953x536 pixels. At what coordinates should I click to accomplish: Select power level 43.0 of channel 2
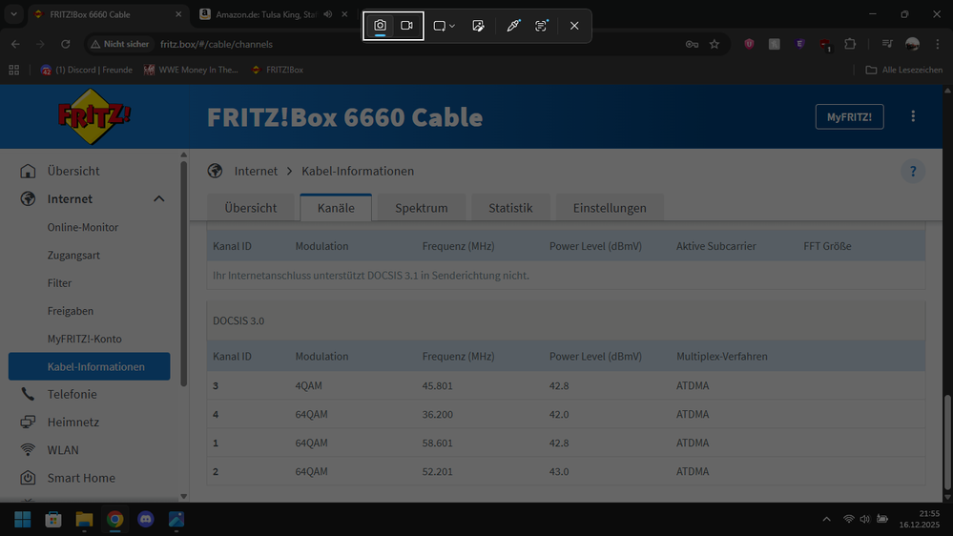point(559,471)
